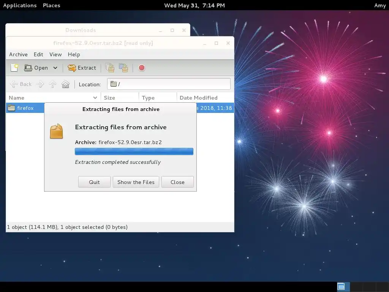Click Show the Files button
Image resolution: width=389 pixels, height=292 pixels.
click(x=136, y=182)
